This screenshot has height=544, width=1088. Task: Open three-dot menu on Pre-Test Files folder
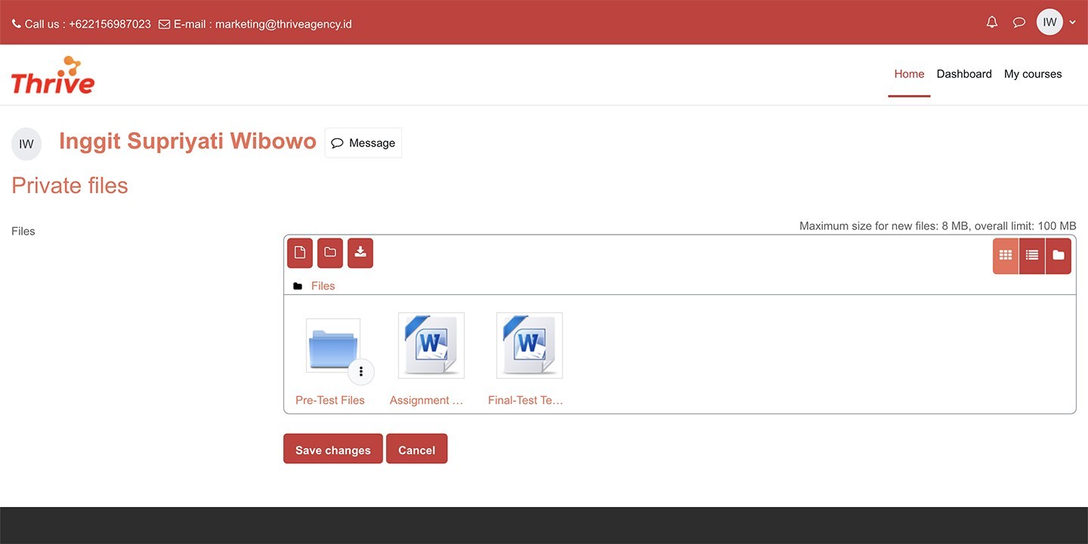pos(361,371)
